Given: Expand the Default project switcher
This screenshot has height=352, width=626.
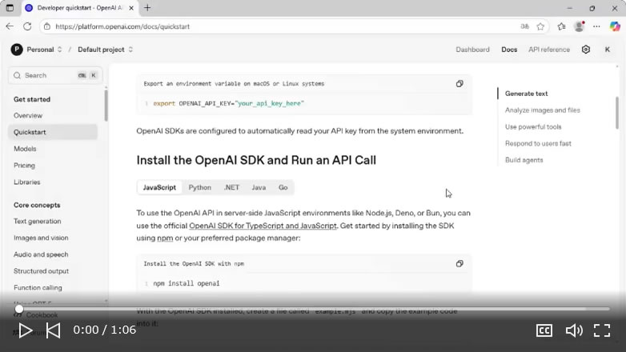Looking at the screenshot, I should (x=130, y=50).
